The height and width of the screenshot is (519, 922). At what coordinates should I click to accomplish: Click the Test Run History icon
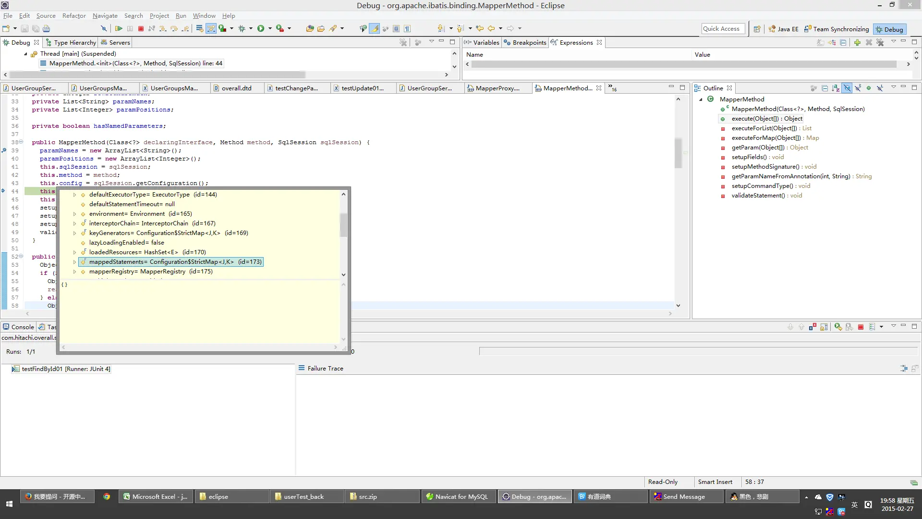click(x=872, y=327)
